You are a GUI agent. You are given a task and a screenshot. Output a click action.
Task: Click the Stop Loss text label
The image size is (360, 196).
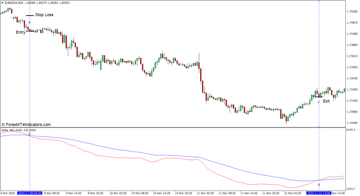(x=44, y=15)
